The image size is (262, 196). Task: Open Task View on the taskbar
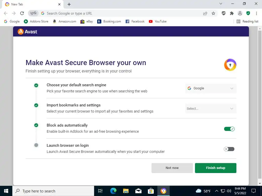100,191
